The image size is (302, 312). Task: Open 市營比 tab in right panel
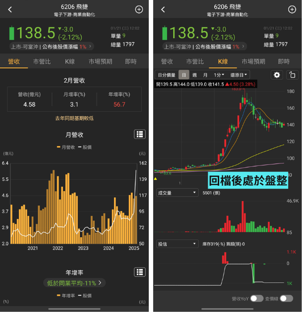(195, 61)
